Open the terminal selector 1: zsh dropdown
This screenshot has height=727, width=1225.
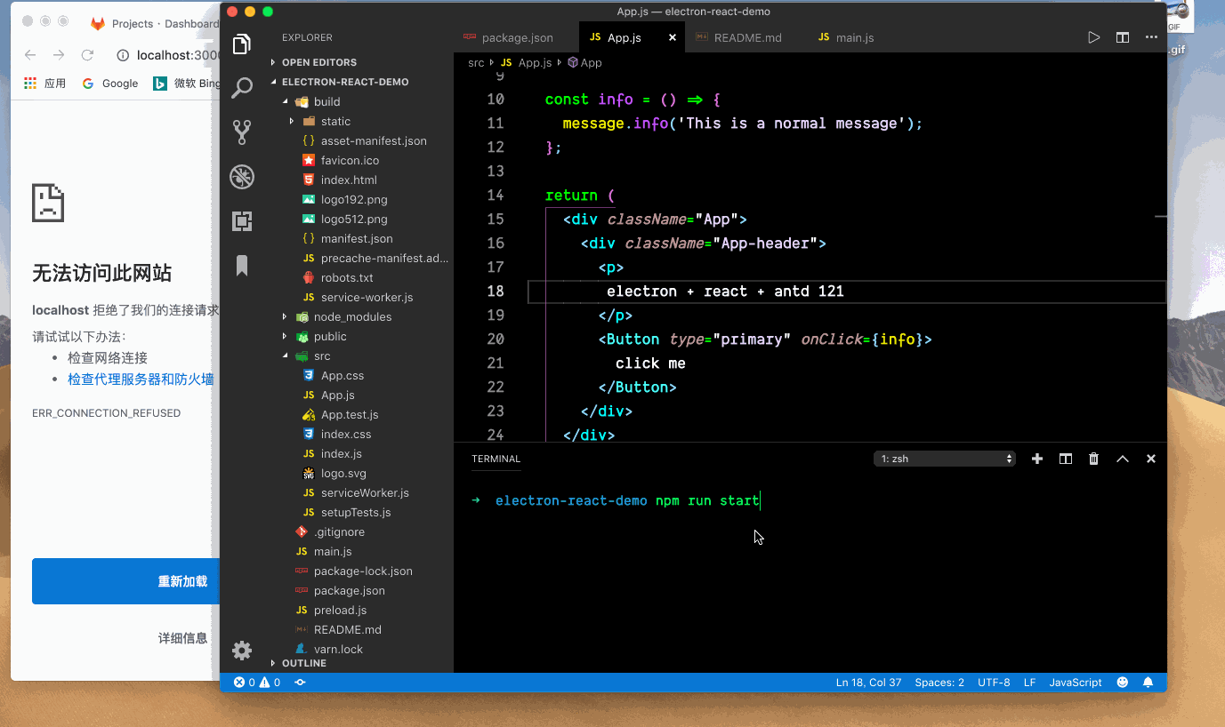pos(945,459)
